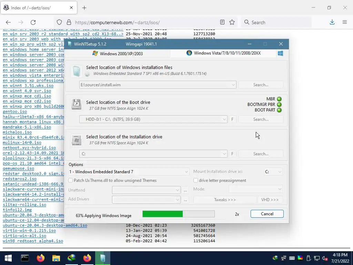Open the first Firefox taskbar icon

pos(41,258)
